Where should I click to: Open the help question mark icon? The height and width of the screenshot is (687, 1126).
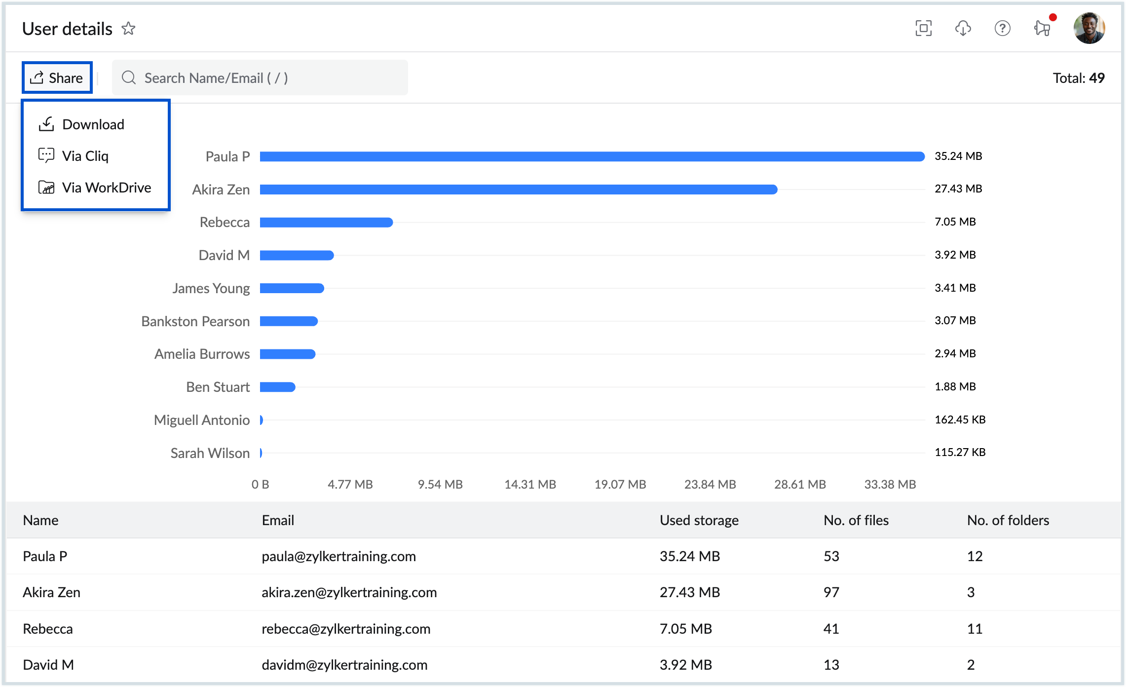coord(1002,29)
